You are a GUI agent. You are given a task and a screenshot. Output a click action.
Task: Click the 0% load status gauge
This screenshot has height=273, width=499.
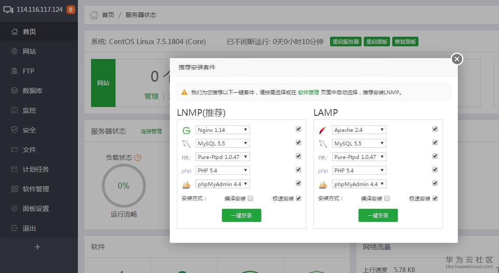(x=124, y=186)
